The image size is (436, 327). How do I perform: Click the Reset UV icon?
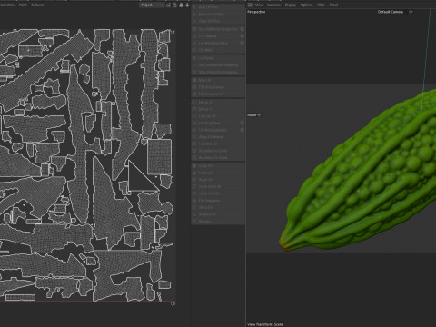coord(194,180)
